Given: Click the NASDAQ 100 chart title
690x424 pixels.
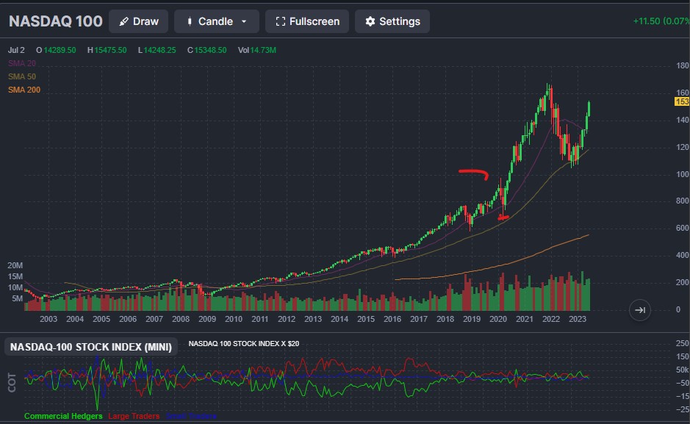Looking at the screenshot, I should (56, 21).
